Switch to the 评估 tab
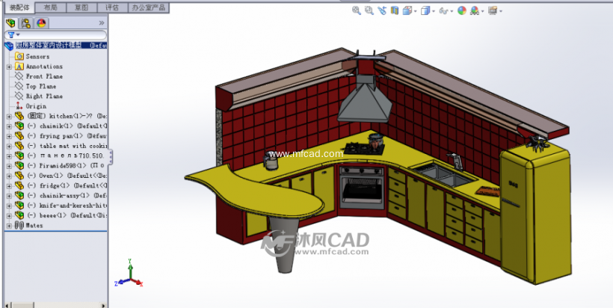This screenshot has height=308, width=613. [112, 7]
